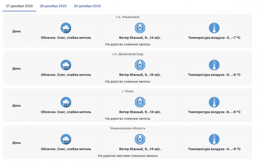Click the thermometer icon for Ульяновск
Screen dimensions: 259x164
pos(214,28)
